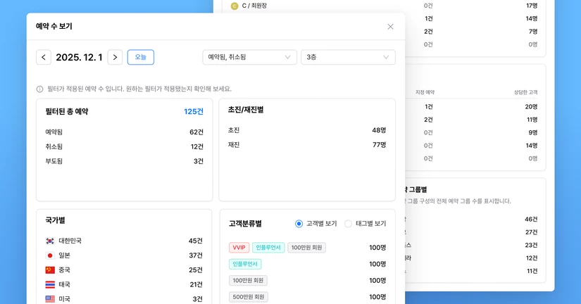Viewport: 581px width, 304px height.
Task: Click the 태국 country row label
Action: coord(65,284)
